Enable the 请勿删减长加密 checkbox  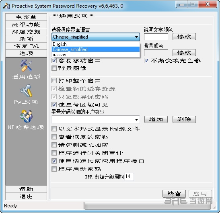coord(54,145)
